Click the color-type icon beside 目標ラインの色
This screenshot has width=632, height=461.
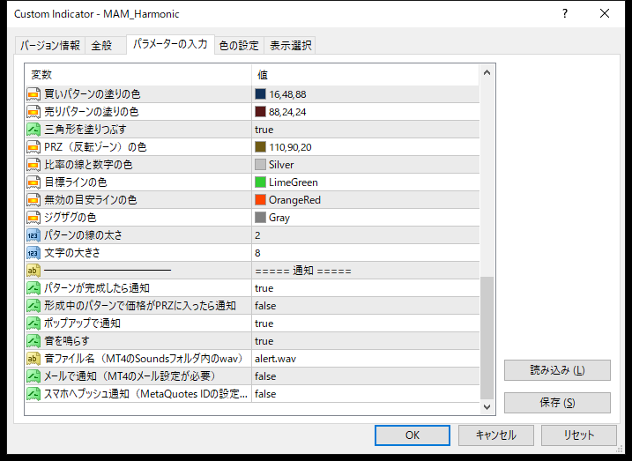[x=33, y=182]
